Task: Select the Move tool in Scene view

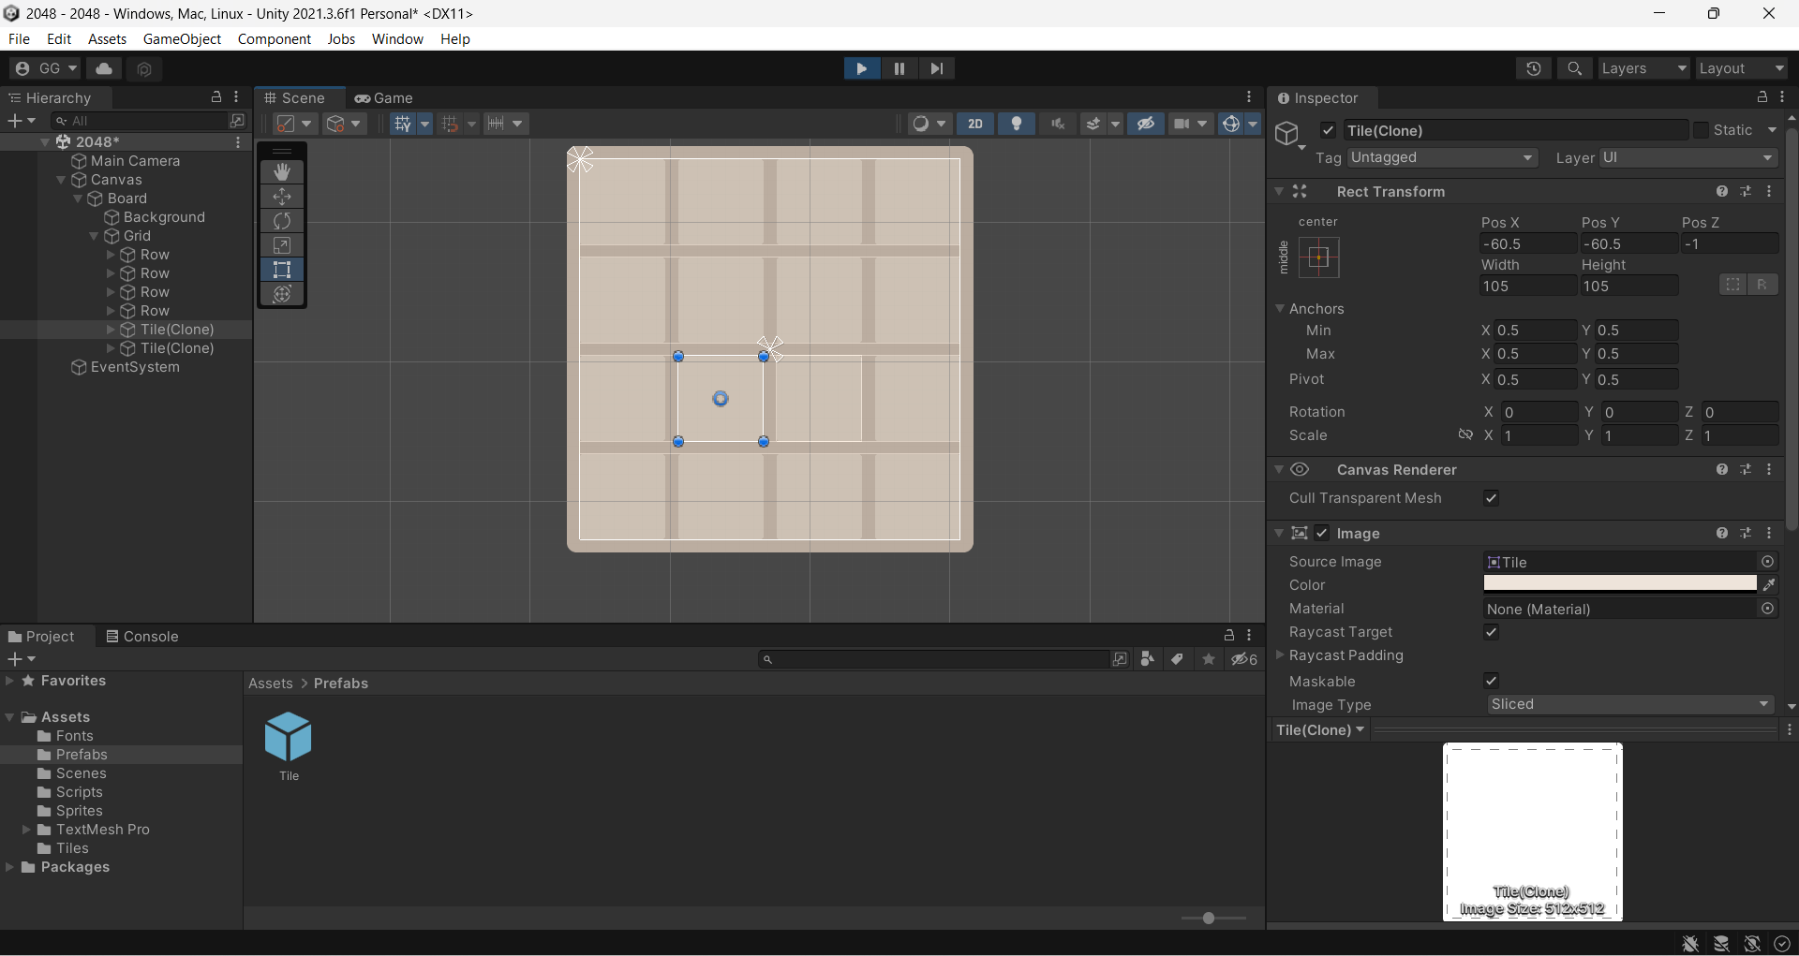Action: [x=282, y=197]
